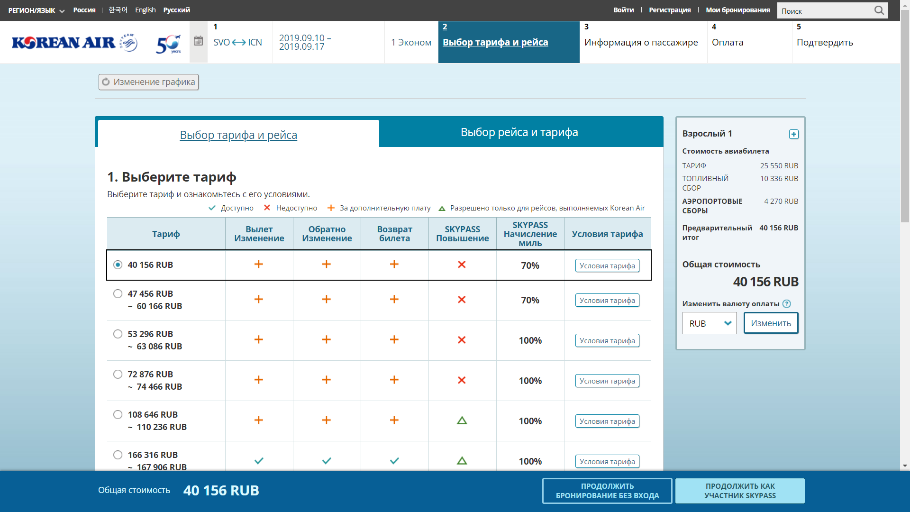
Task: Open Мои бронирования link
Action: tap(737, 10)
